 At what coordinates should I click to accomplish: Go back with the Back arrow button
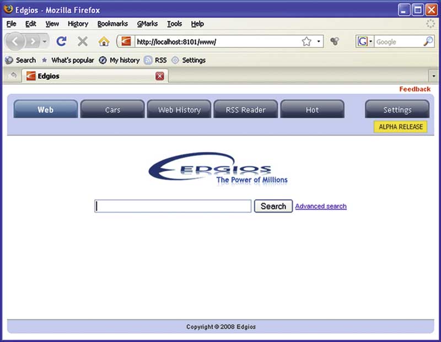[x=15, y=42]
